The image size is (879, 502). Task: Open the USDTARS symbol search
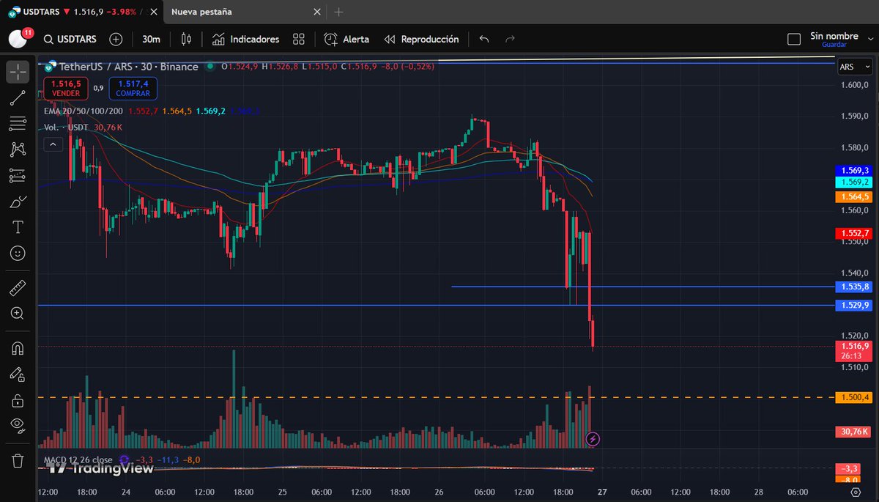tap(69, 39)
